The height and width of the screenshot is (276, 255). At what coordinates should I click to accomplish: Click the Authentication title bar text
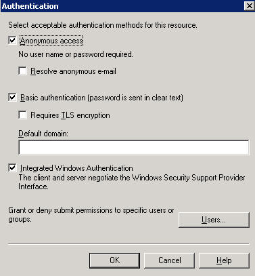(30, 6)
